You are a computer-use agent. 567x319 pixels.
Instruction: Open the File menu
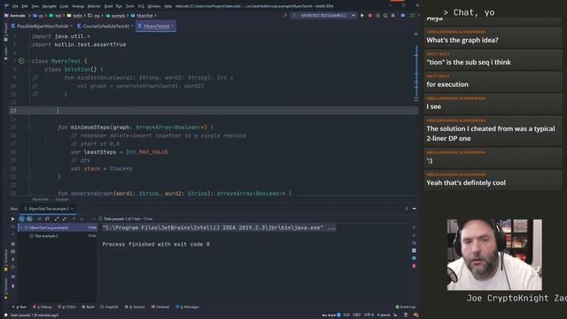[x=15, y=6]
